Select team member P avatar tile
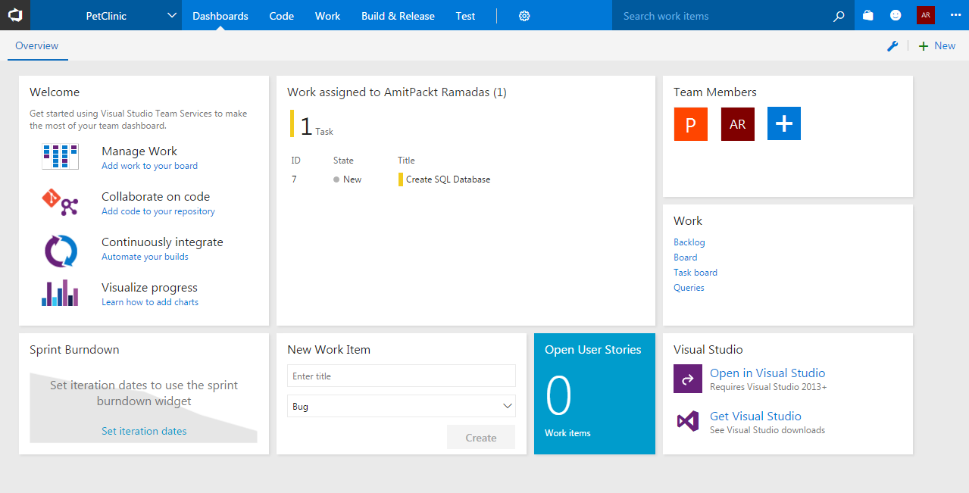969x493 pixels. [690, 123]
